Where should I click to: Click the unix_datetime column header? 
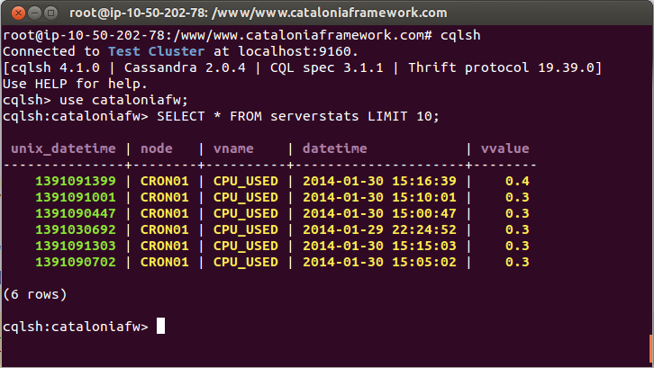(63, 148)
